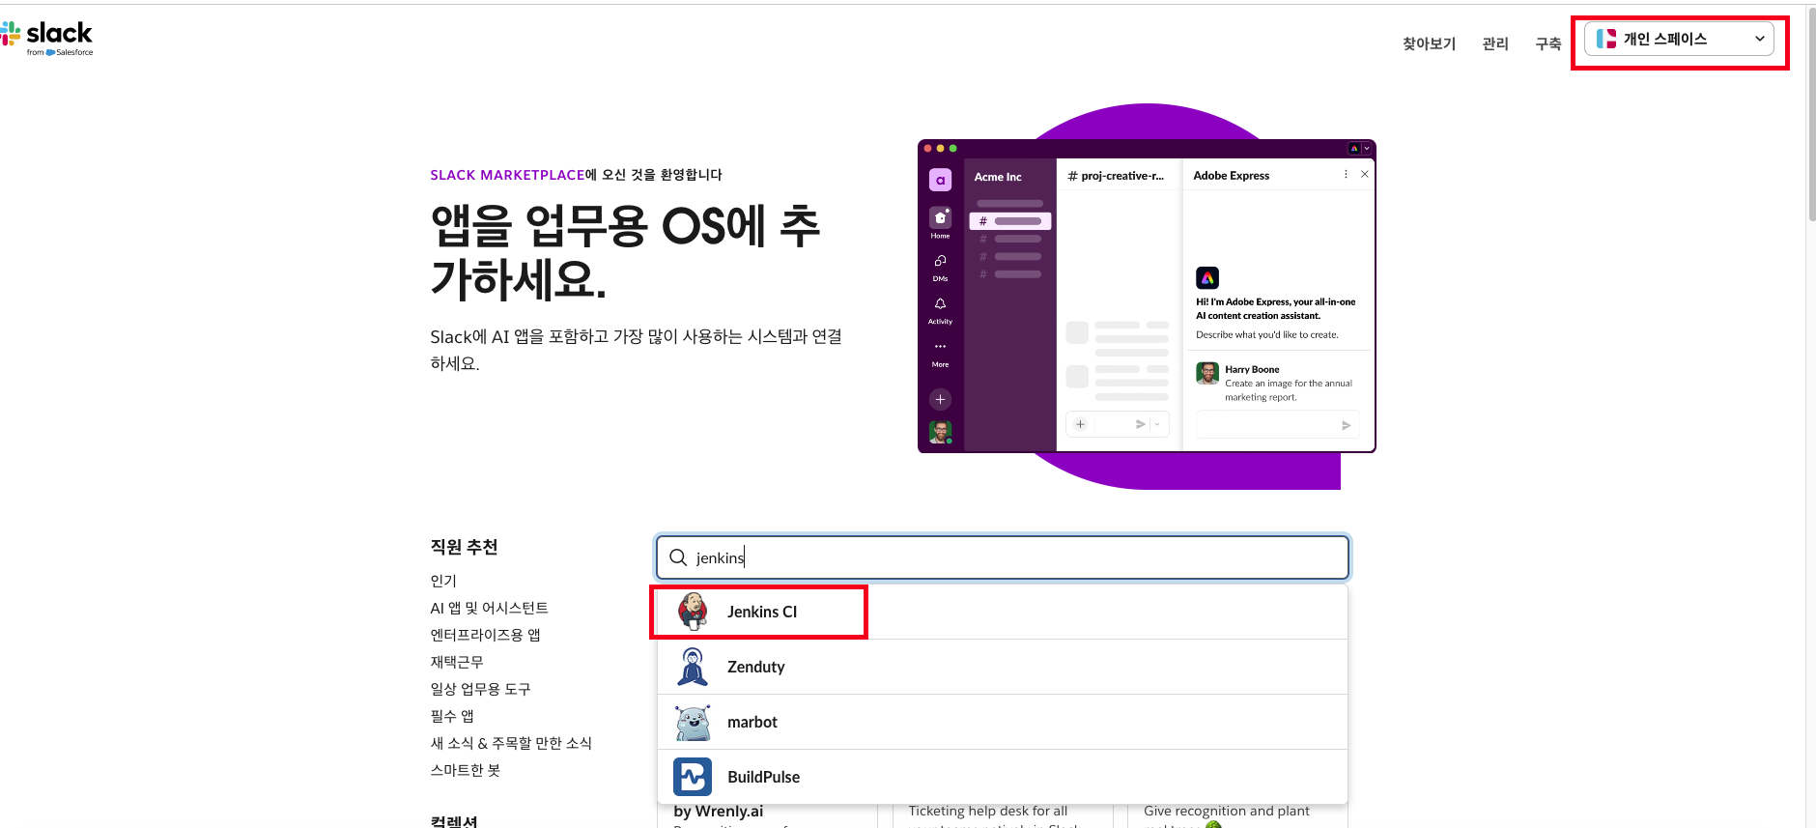Open the 관리 menu
1816x828 pixels.
(1495, 43)
